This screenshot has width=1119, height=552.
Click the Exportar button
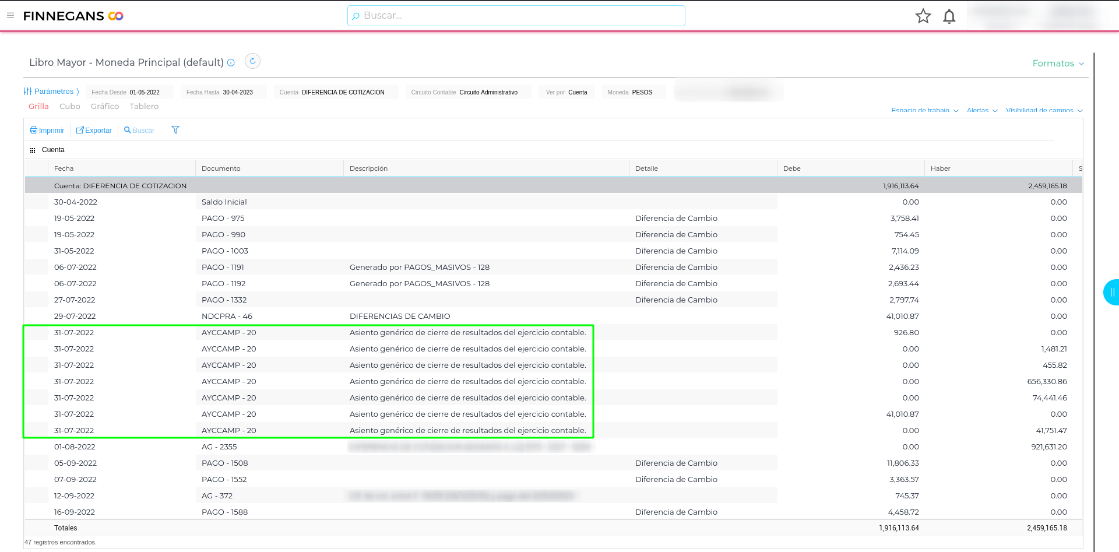tap(94, 131)
